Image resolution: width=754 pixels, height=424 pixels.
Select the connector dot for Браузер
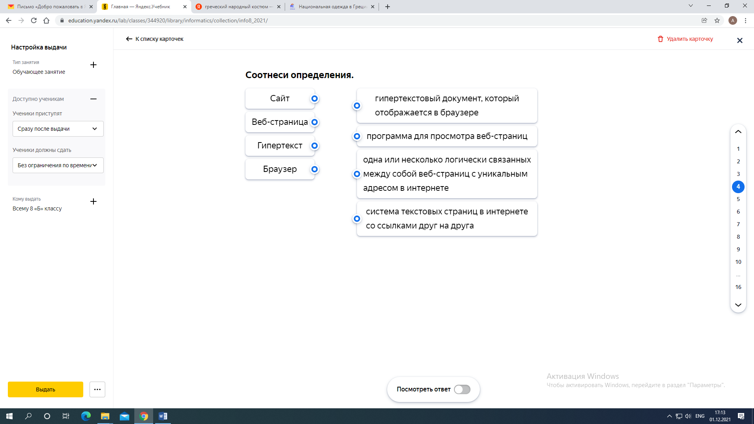[x=315, y=169]
